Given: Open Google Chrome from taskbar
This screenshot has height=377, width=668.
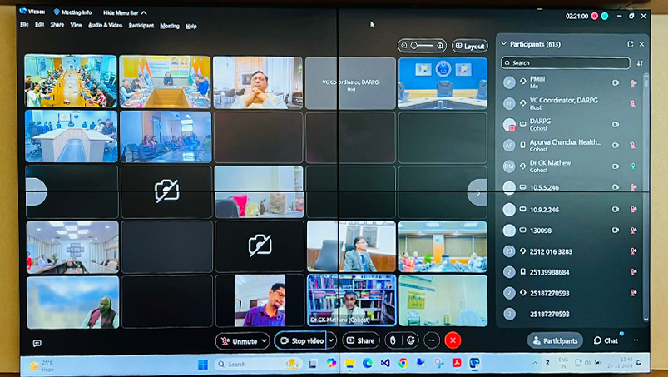Looking at the screenshot, I should point(403,363).
